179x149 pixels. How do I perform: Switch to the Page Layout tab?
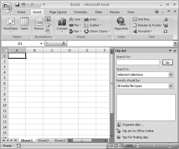pos(58,12)
